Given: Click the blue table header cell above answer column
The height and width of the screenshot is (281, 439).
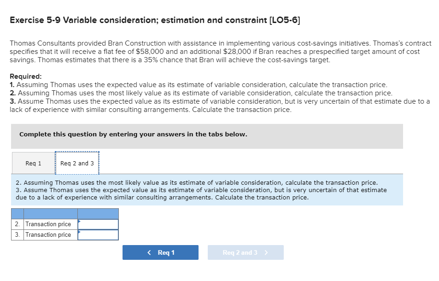Looking at the screenshot, I should [98, 213].
